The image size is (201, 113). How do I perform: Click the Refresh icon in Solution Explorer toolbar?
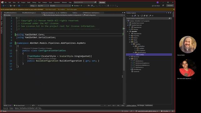(142, 16)
